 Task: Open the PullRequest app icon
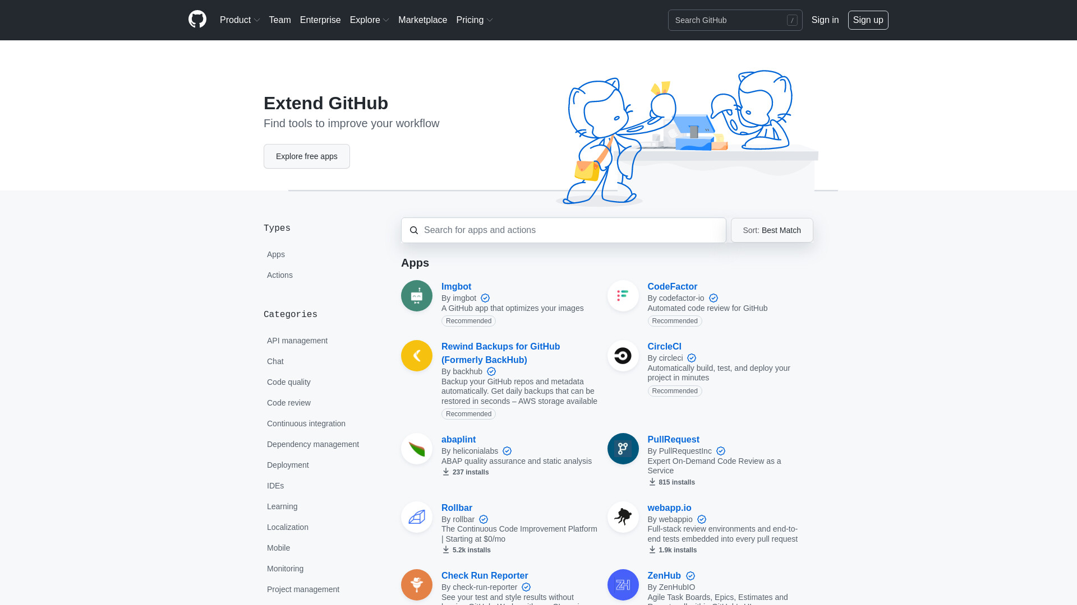coord(623,449)
